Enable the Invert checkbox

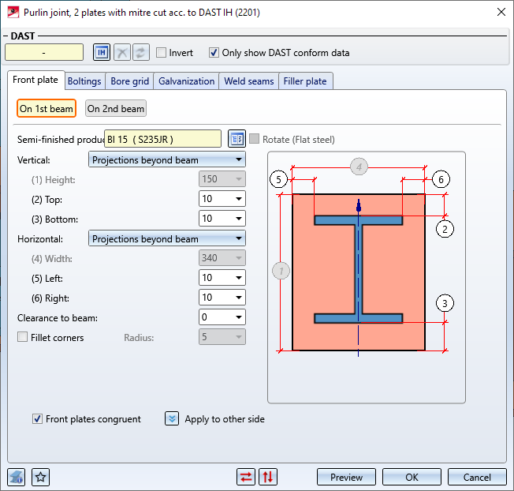162,53
